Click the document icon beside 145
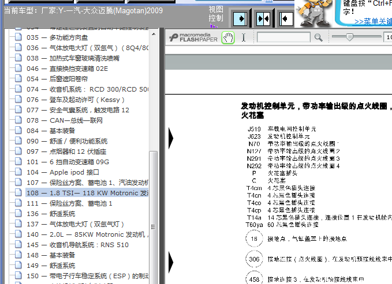The width and height of the screenshot is (392, 284). 18,244
